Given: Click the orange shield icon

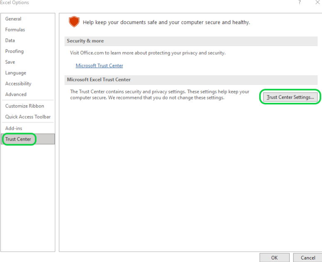Looking at the screenshot, I should (x=74, y=22).
